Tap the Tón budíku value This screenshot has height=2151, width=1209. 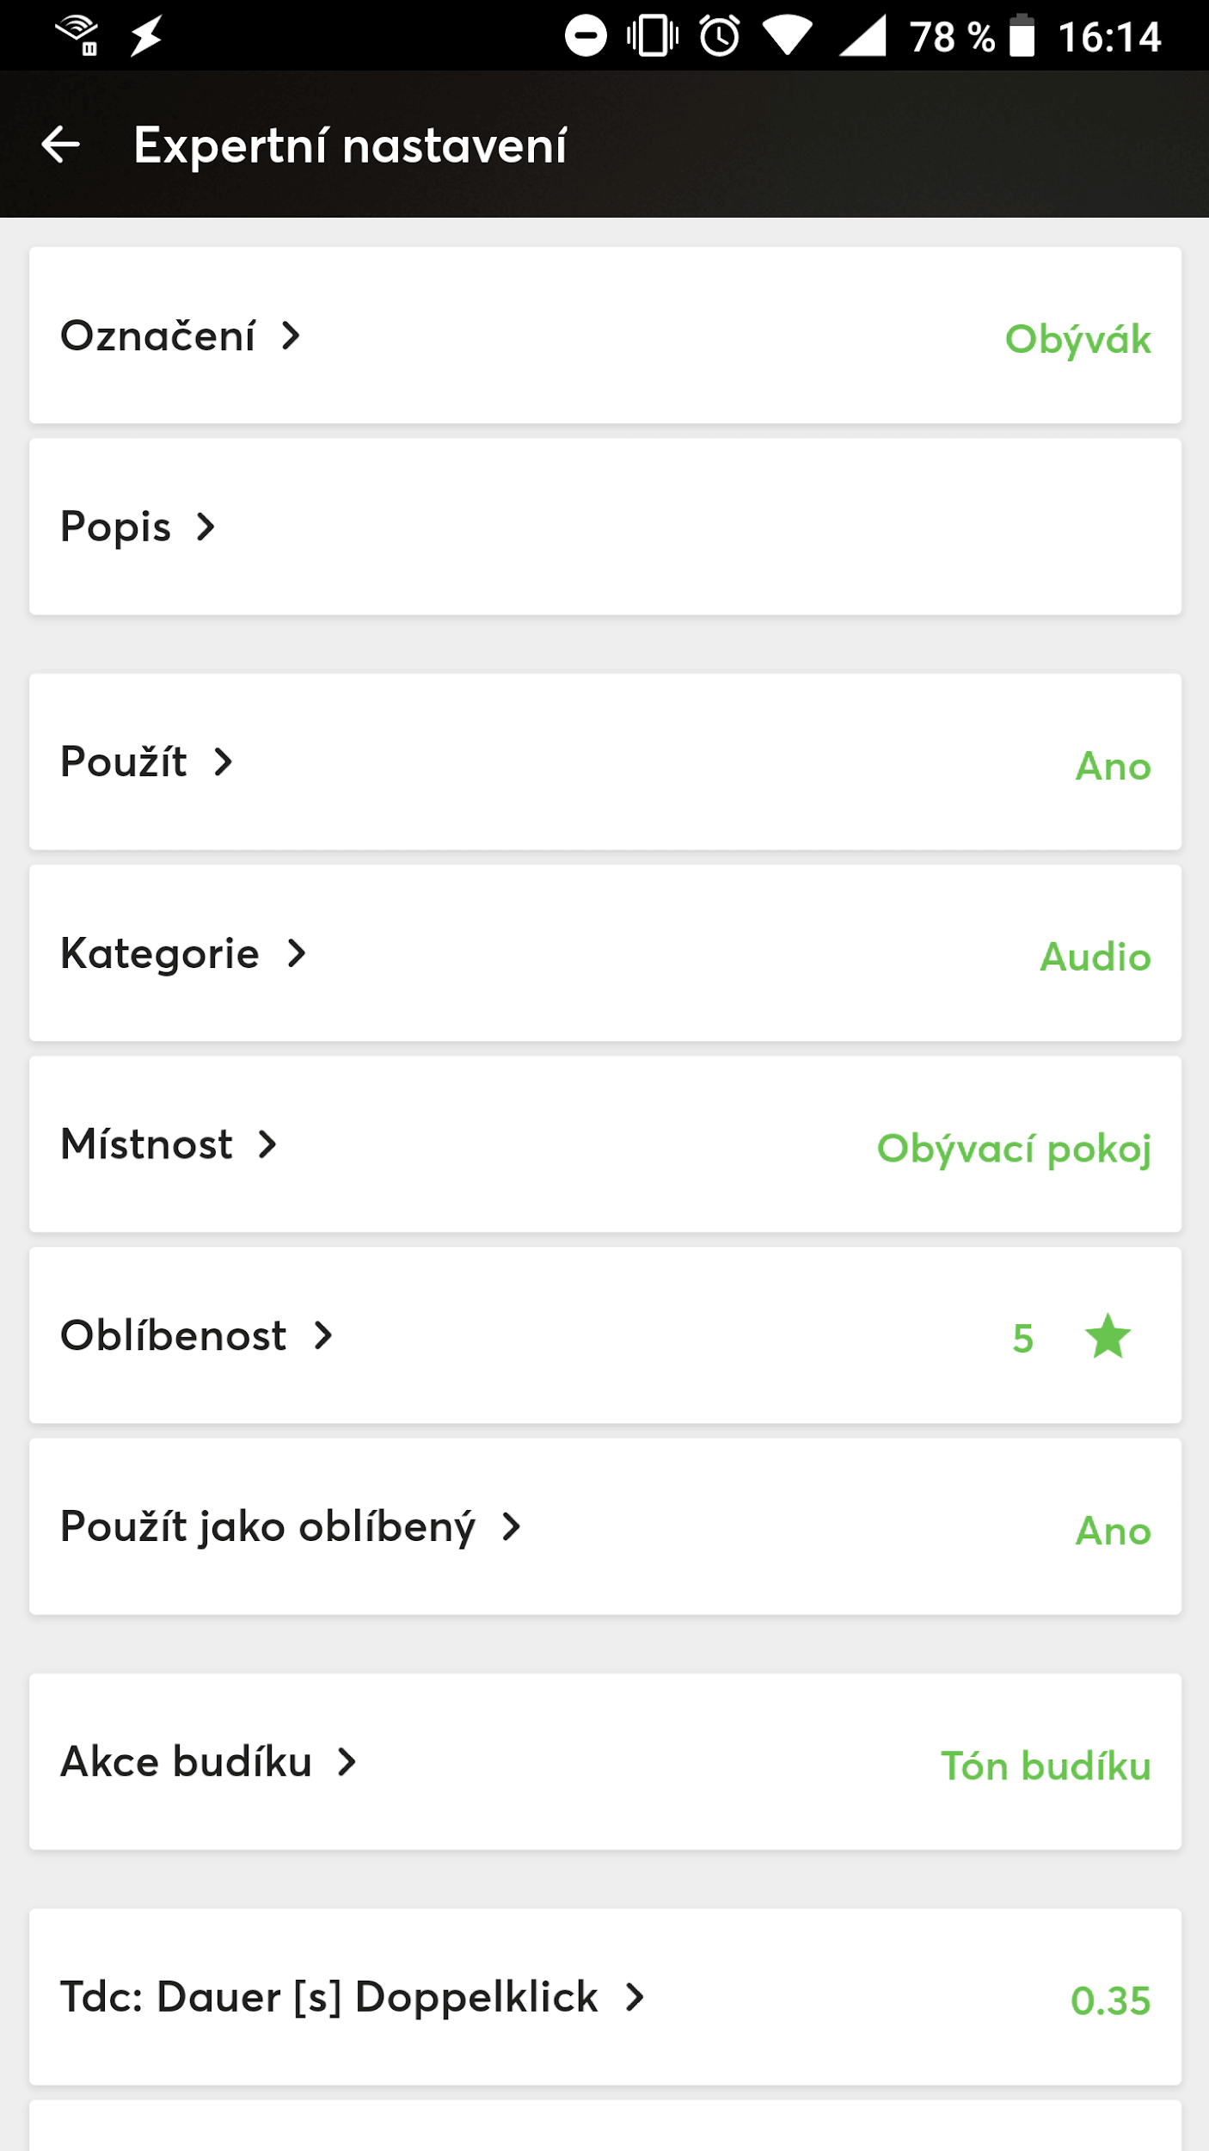1046,1766
